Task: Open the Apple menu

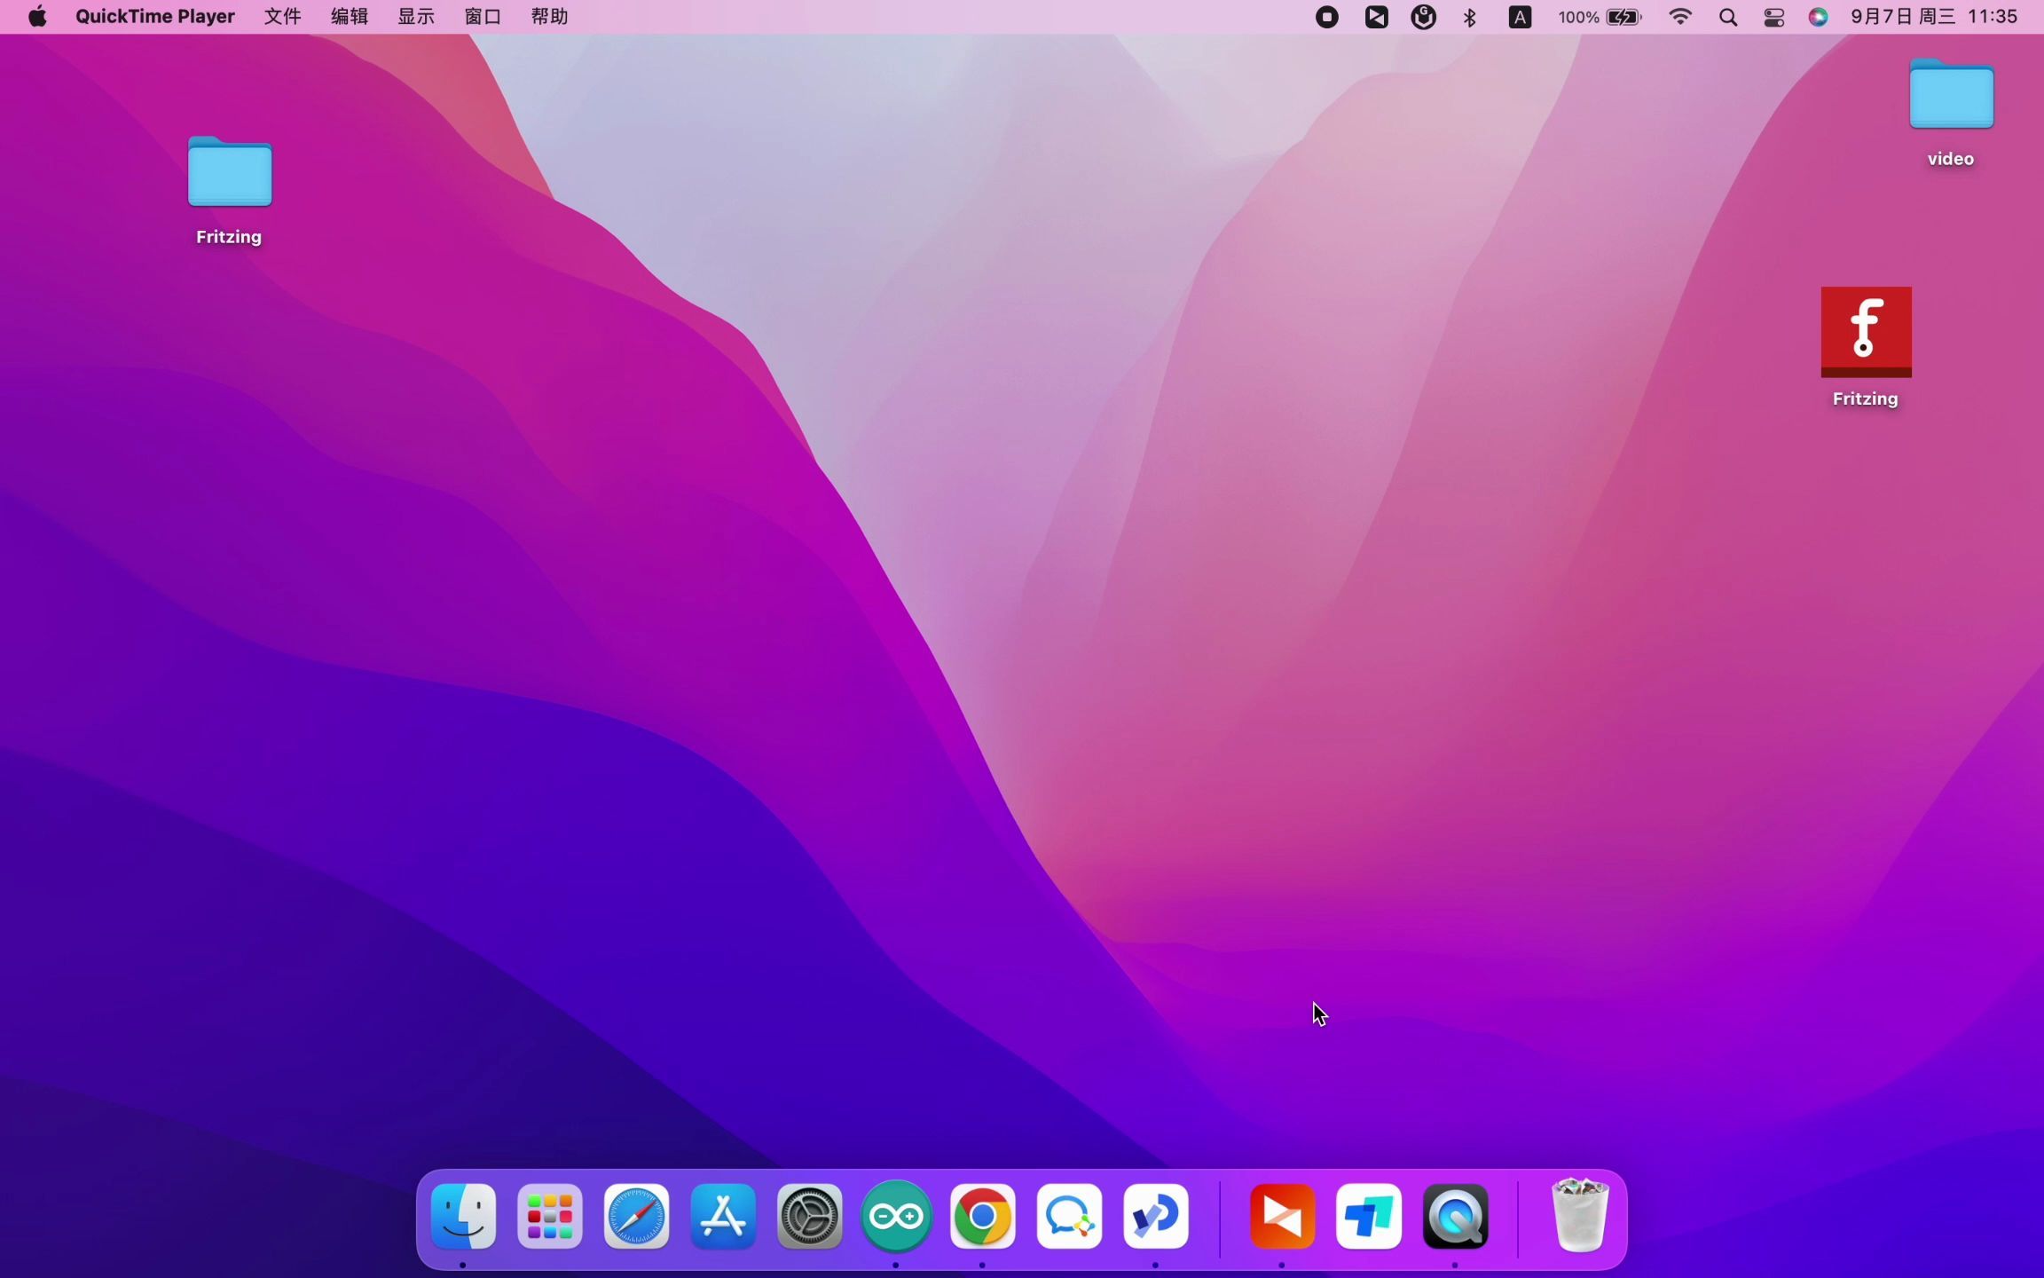Action: [x=37, y=17]
